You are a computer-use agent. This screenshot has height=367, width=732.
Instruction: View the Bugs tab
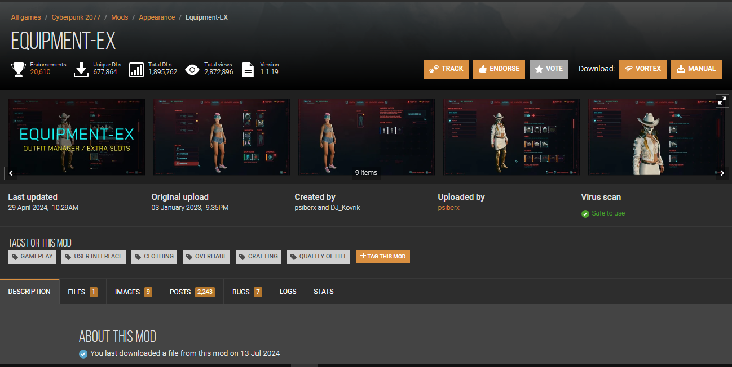[x=247, y=292]
